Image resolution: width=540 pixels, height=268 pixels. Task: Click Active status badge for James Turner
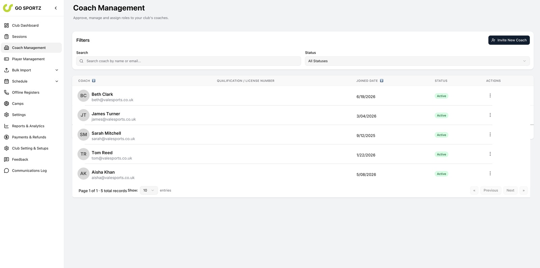pyautogui.click(x=441, y=115)
